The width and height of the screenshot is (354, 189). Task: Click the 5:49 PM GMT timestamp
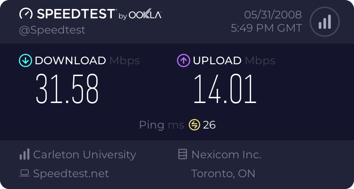[x=266, y=28]
